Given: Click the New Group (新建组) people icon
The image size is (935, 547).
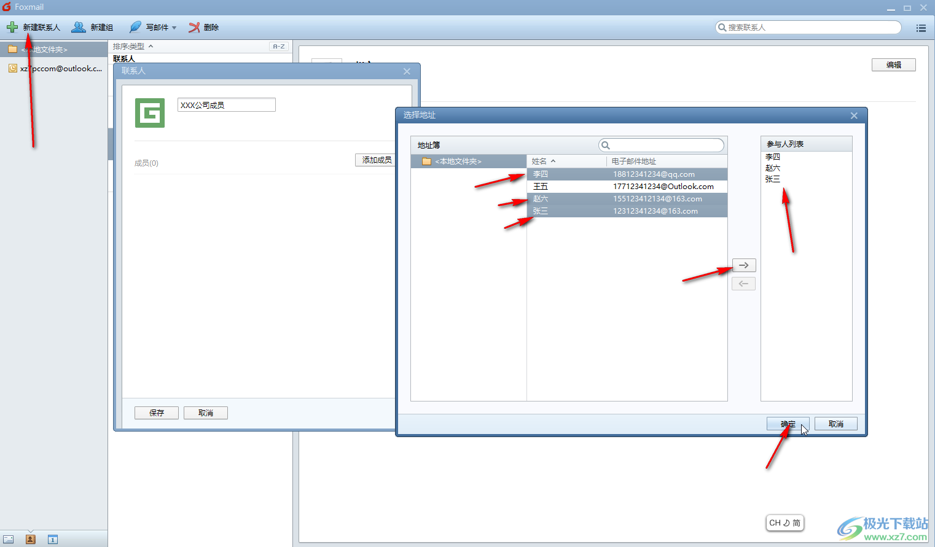Looking at the screenshot, I should click(x=79, y=27).
